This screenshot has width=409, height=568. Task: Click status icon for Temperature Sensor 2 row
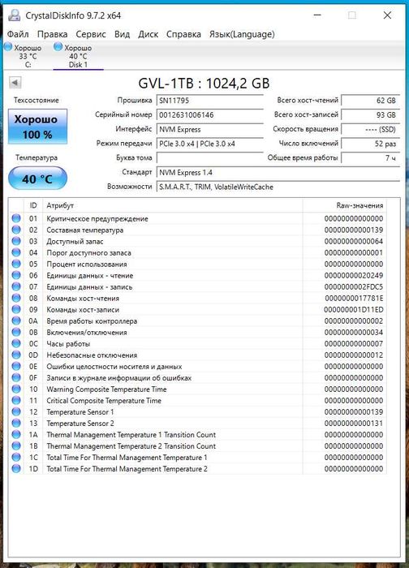pos(16,423)
